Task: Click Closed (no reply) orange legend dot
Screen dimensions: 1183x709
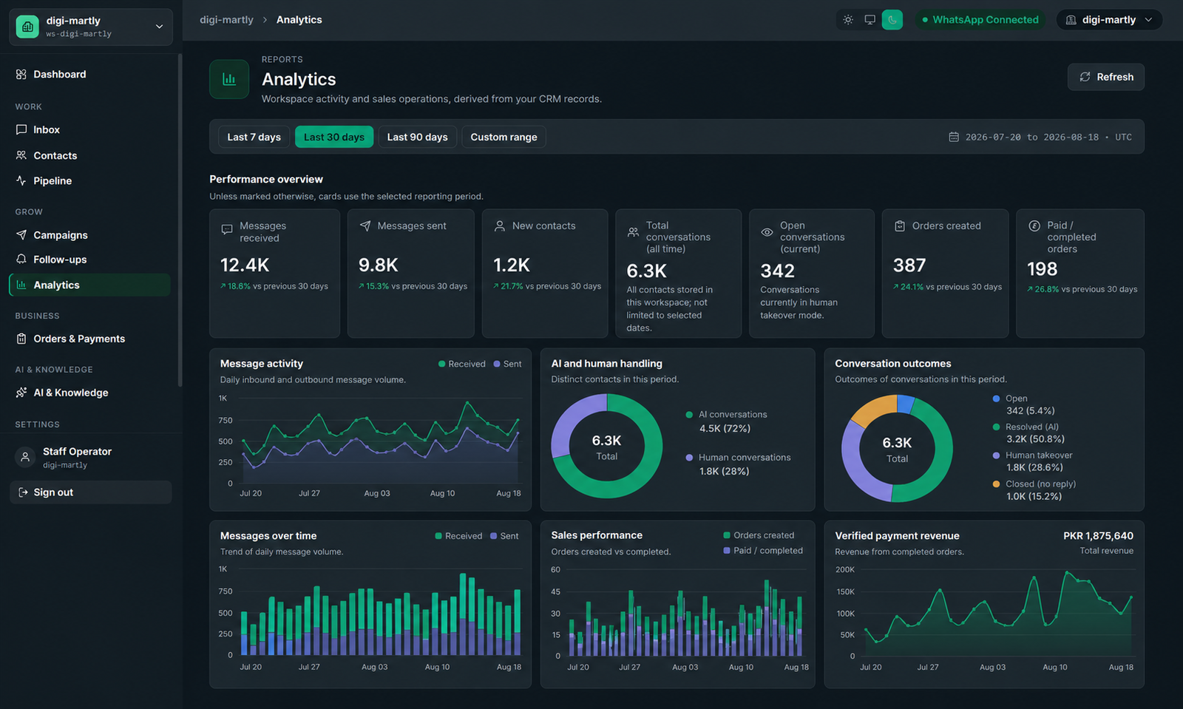Action: tap(996, 484)
